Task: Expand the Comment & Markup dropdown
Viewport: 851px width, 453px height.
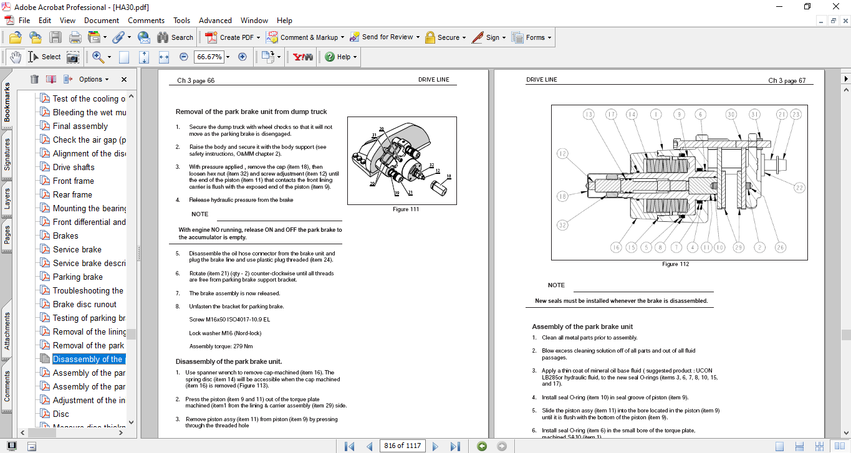Action: pyautogui.click(x=344, y=37)
